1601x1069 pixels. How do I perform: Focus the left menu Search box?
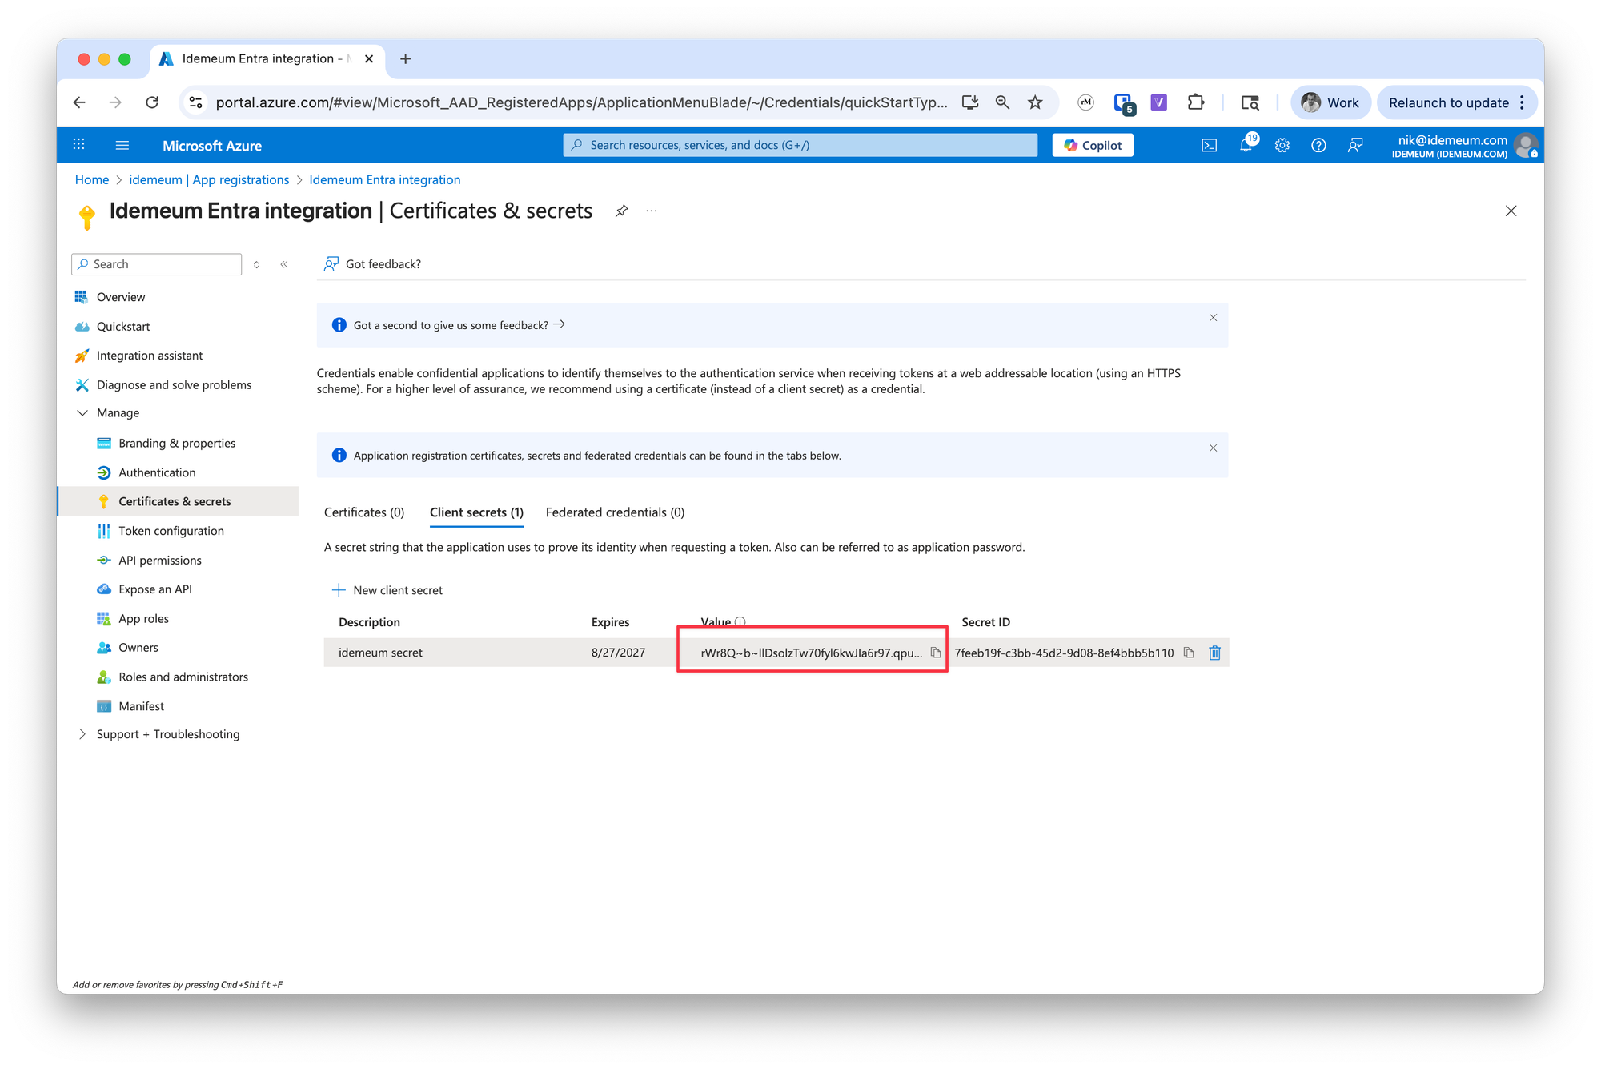pos(157,264)
